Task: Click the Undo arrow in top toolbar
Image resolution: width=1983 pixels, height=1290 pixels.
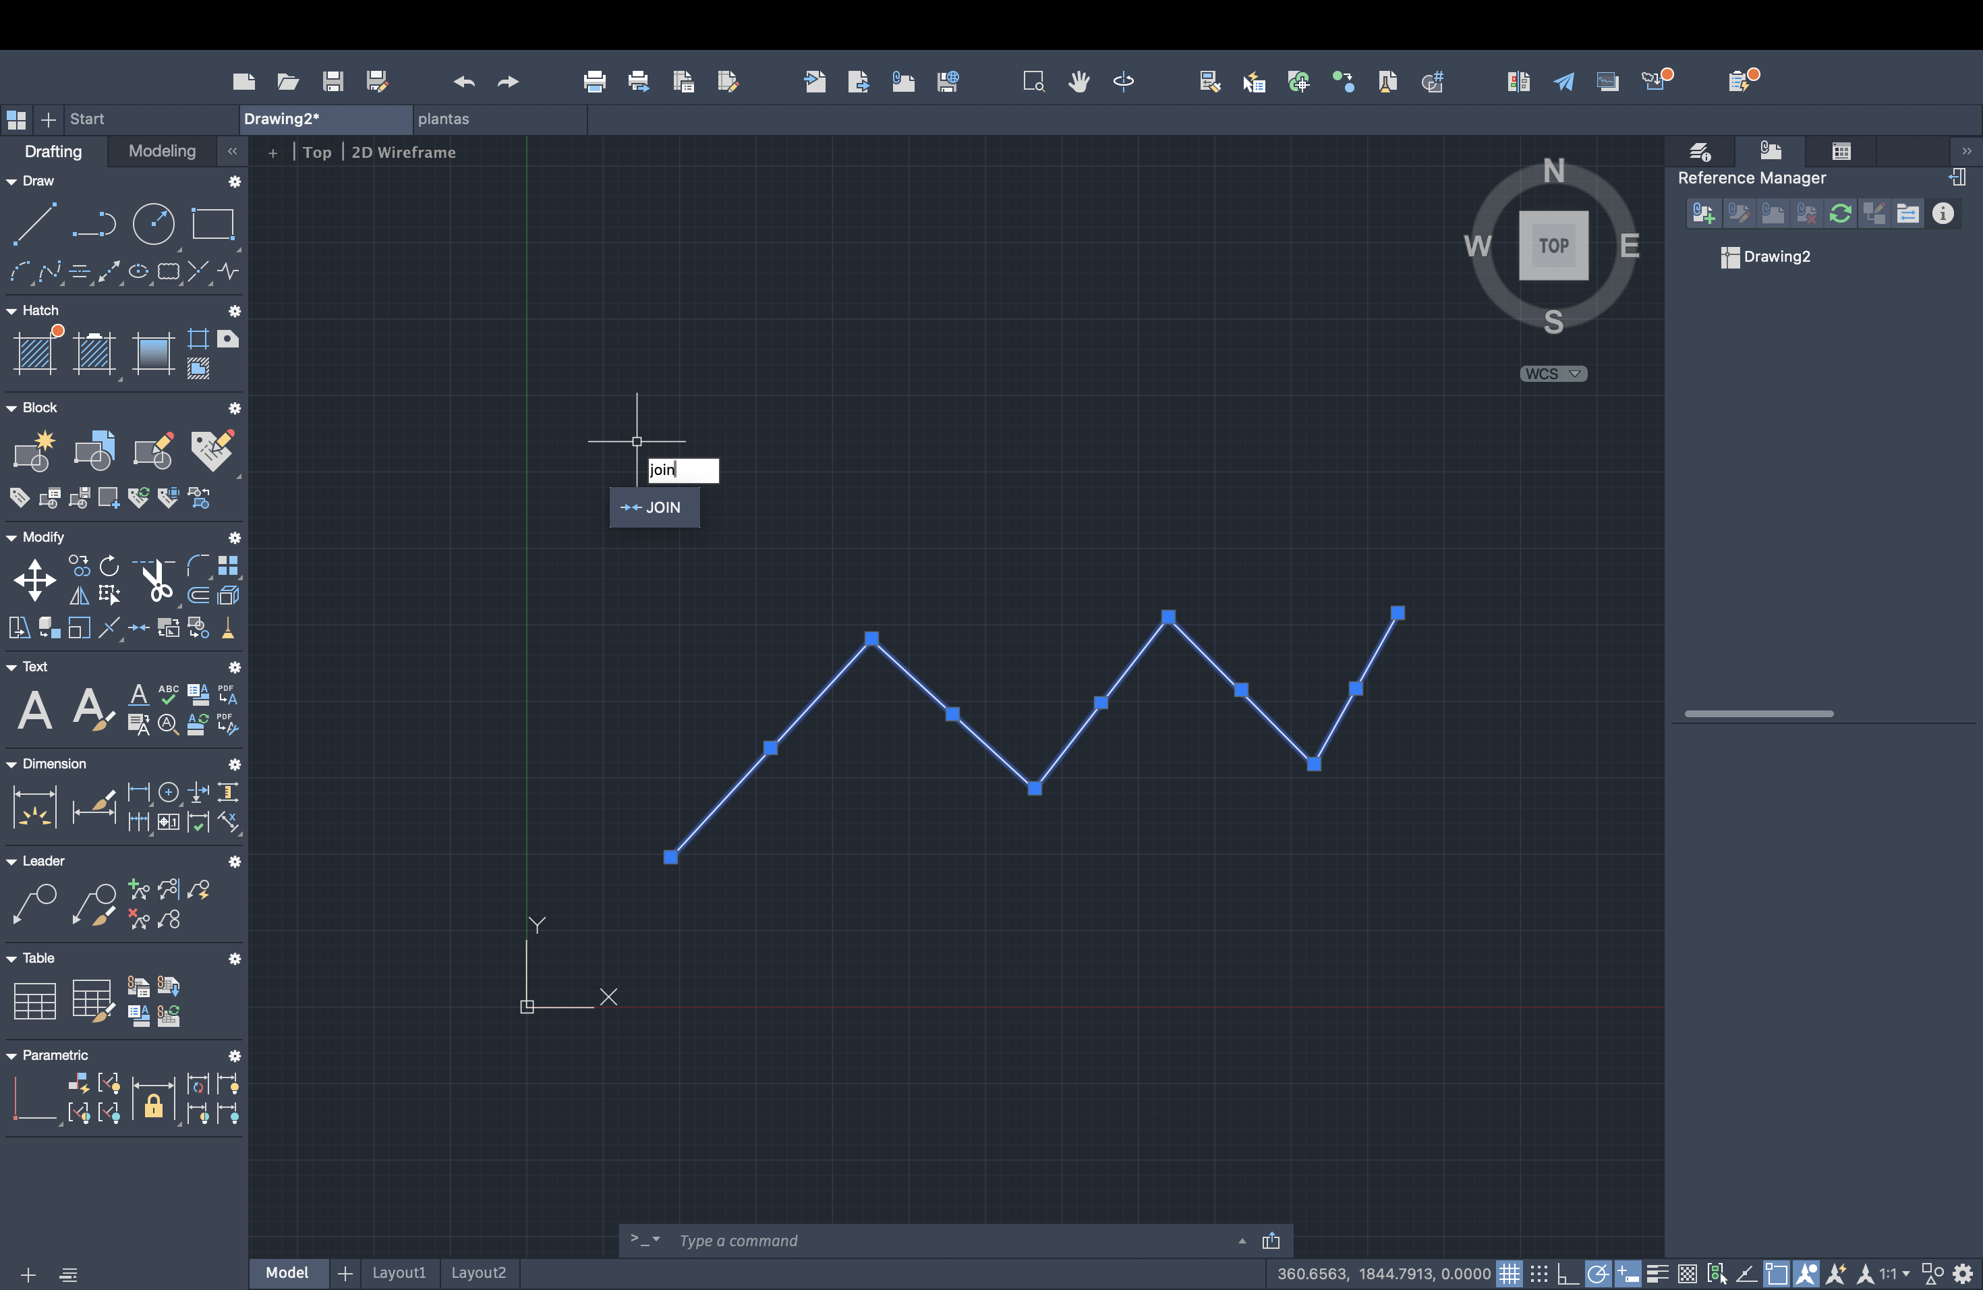Action: point(464,81)
